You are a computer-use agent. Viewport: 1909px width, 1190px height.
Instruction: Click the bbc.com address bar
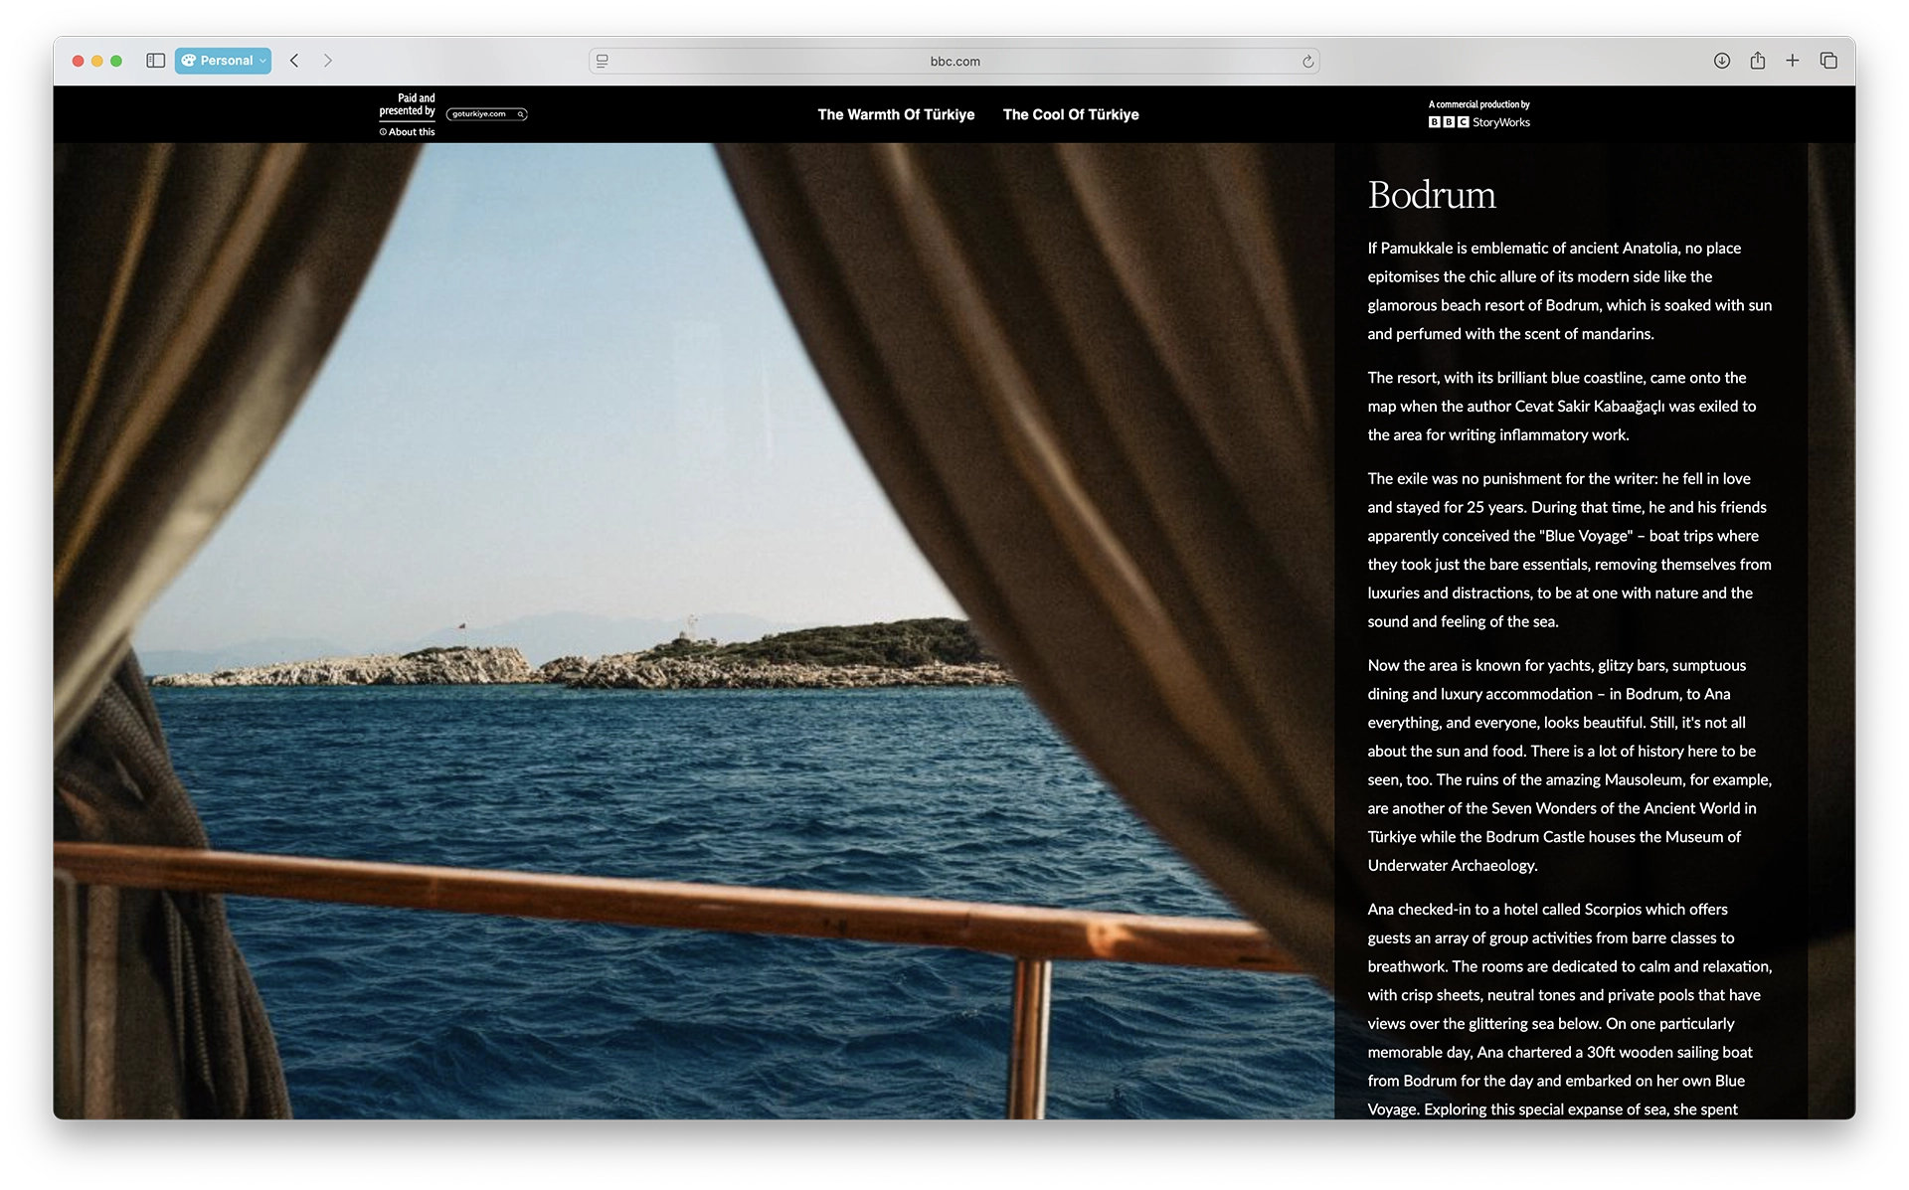pyautogui.click(x=954, y=61)
